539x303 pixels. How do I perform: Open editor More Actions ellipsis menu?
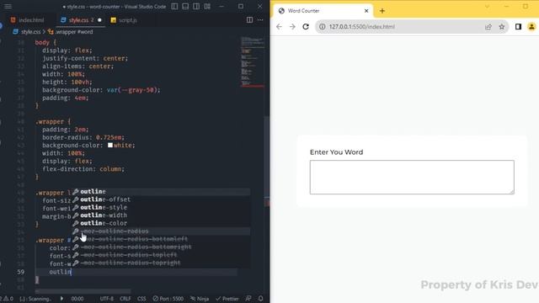coord(260,20)
